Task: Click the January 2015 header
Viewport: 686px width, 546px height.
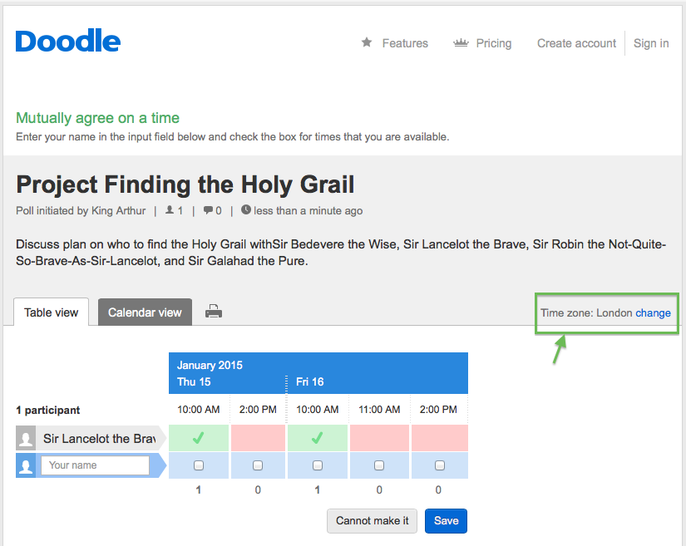Action: (210, 365)
